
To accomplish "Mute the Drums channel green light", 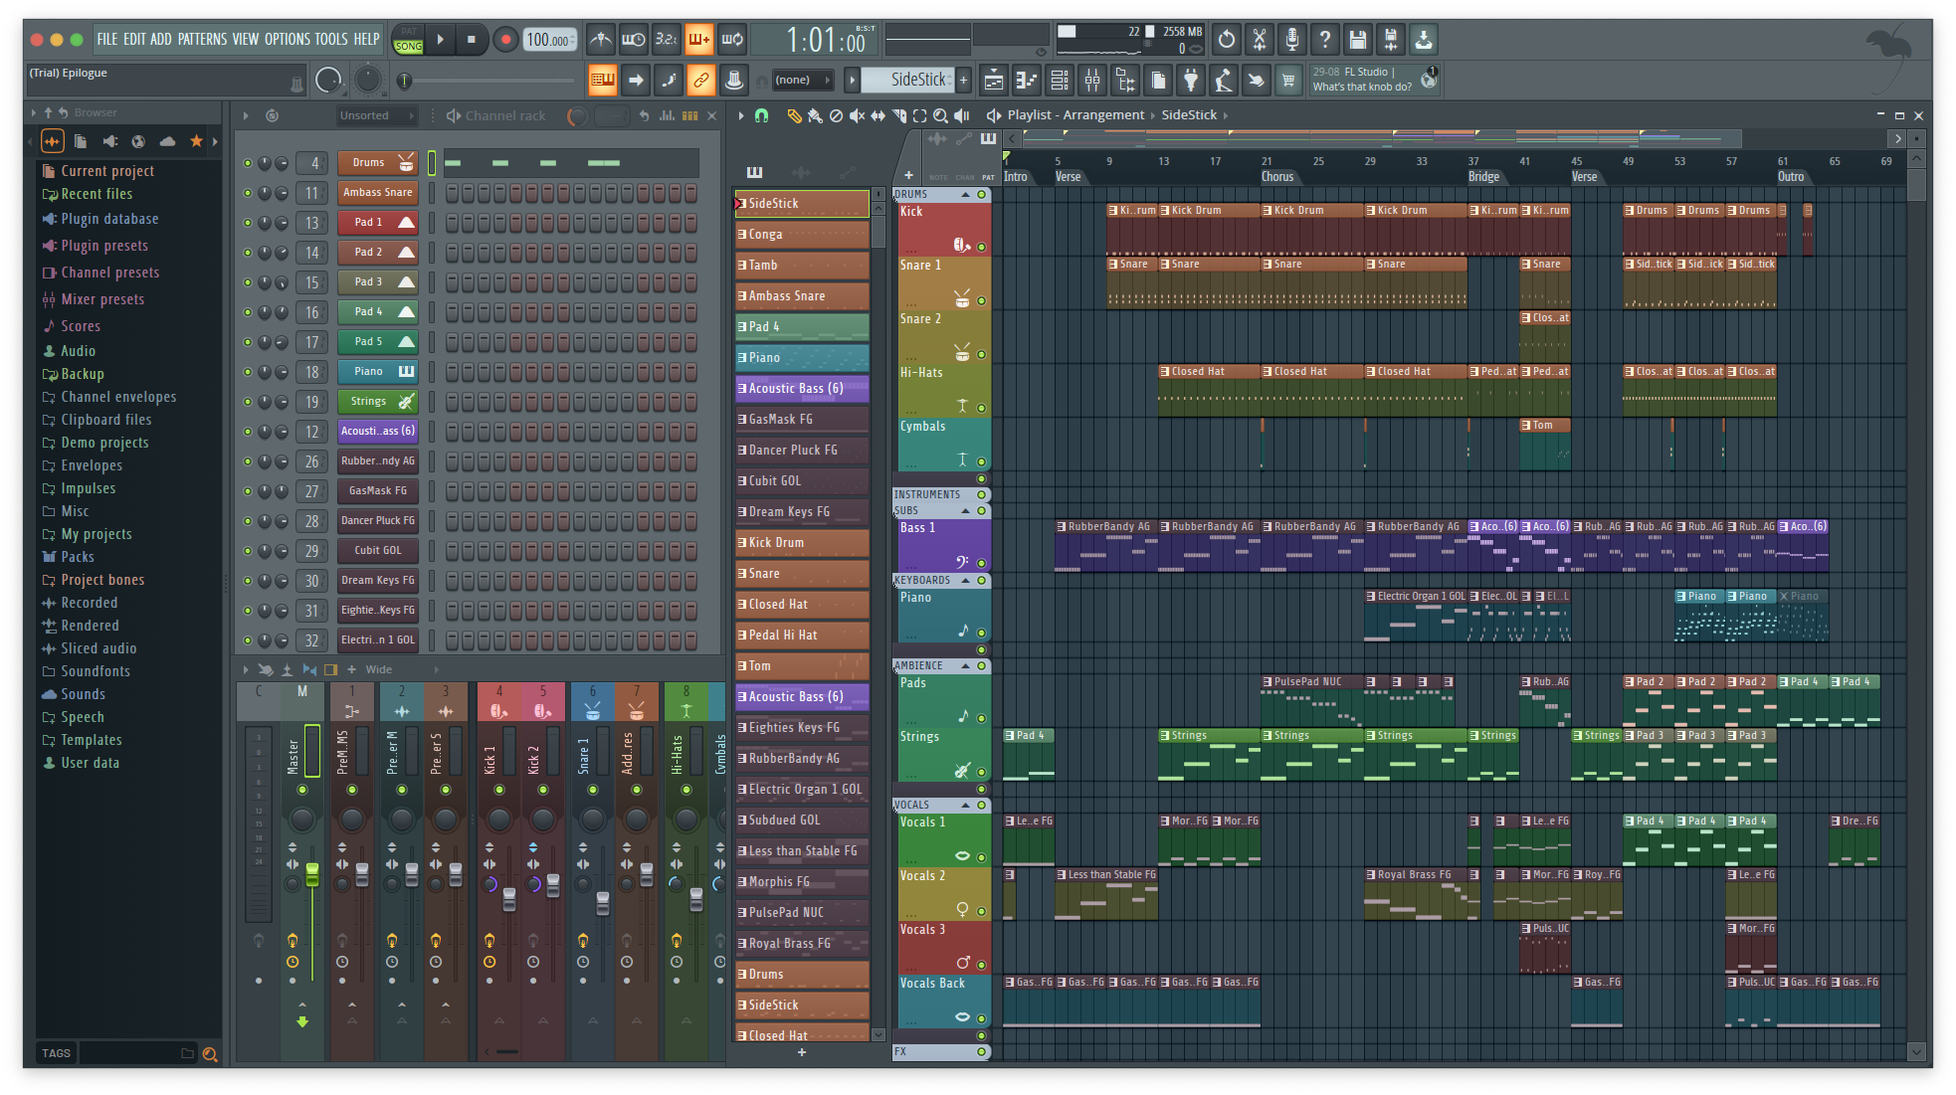I will pos(248,163).
